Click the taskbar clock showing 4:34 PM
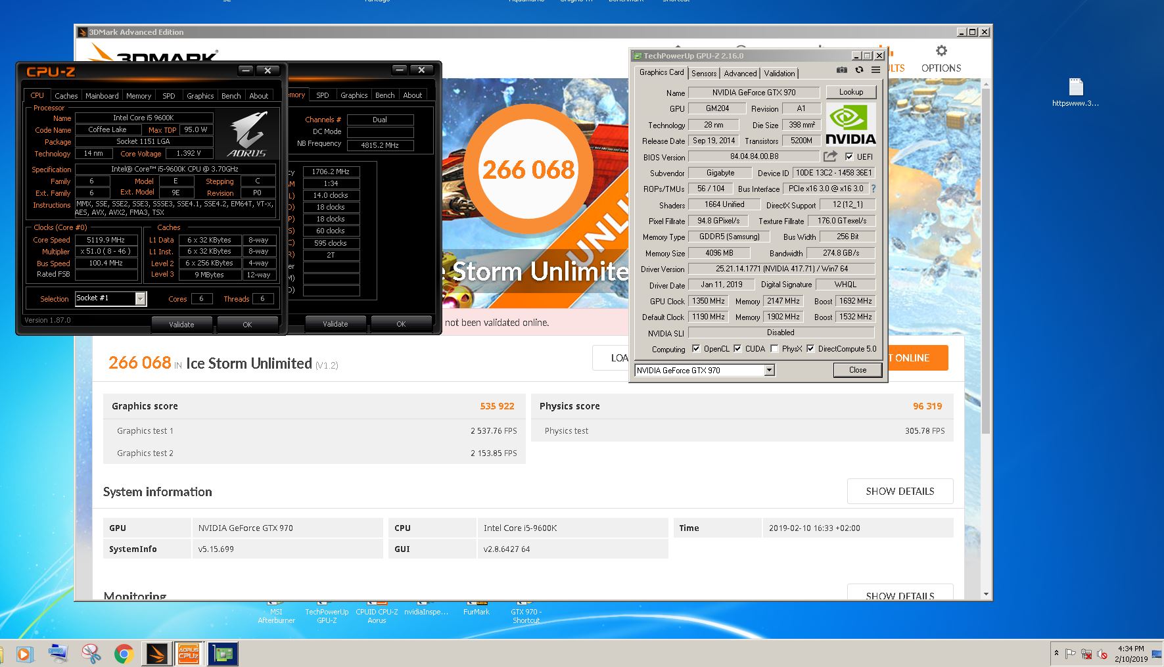 pos(1131,653)
